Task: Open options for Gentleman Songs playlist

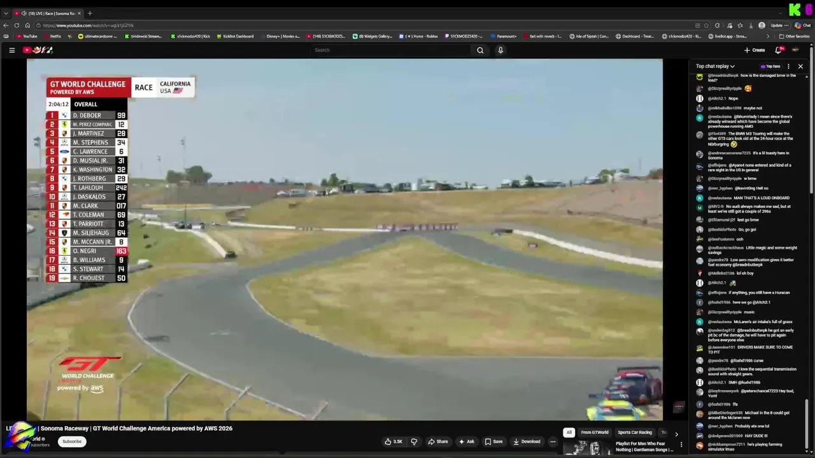Action: pos(681,445)
